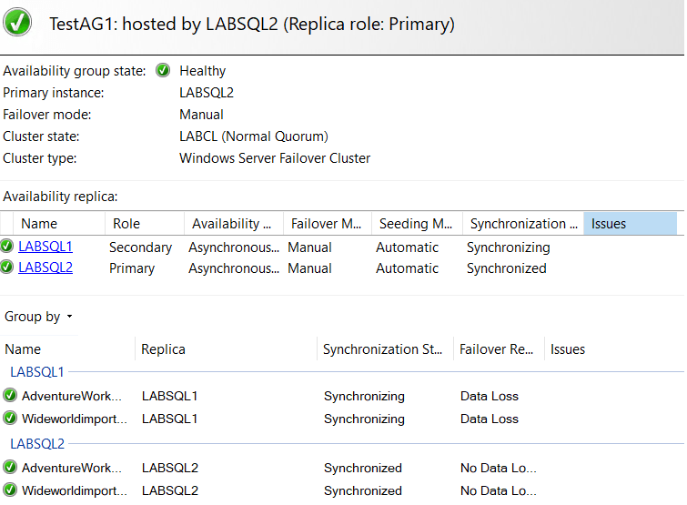This screenshot has width=687, height=505.
Task: Open the LABSQL2 replica link
Action: 45,268
